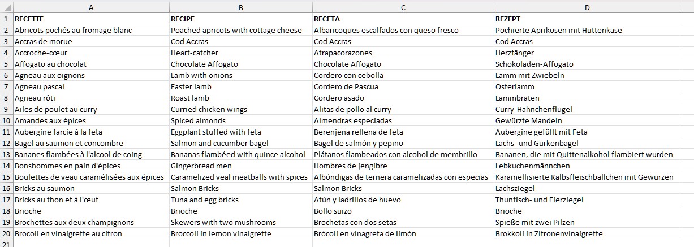Image resolution: width=694 pixels, height=247 pixels.
Task: Select column A header
Action: point(91,7)
